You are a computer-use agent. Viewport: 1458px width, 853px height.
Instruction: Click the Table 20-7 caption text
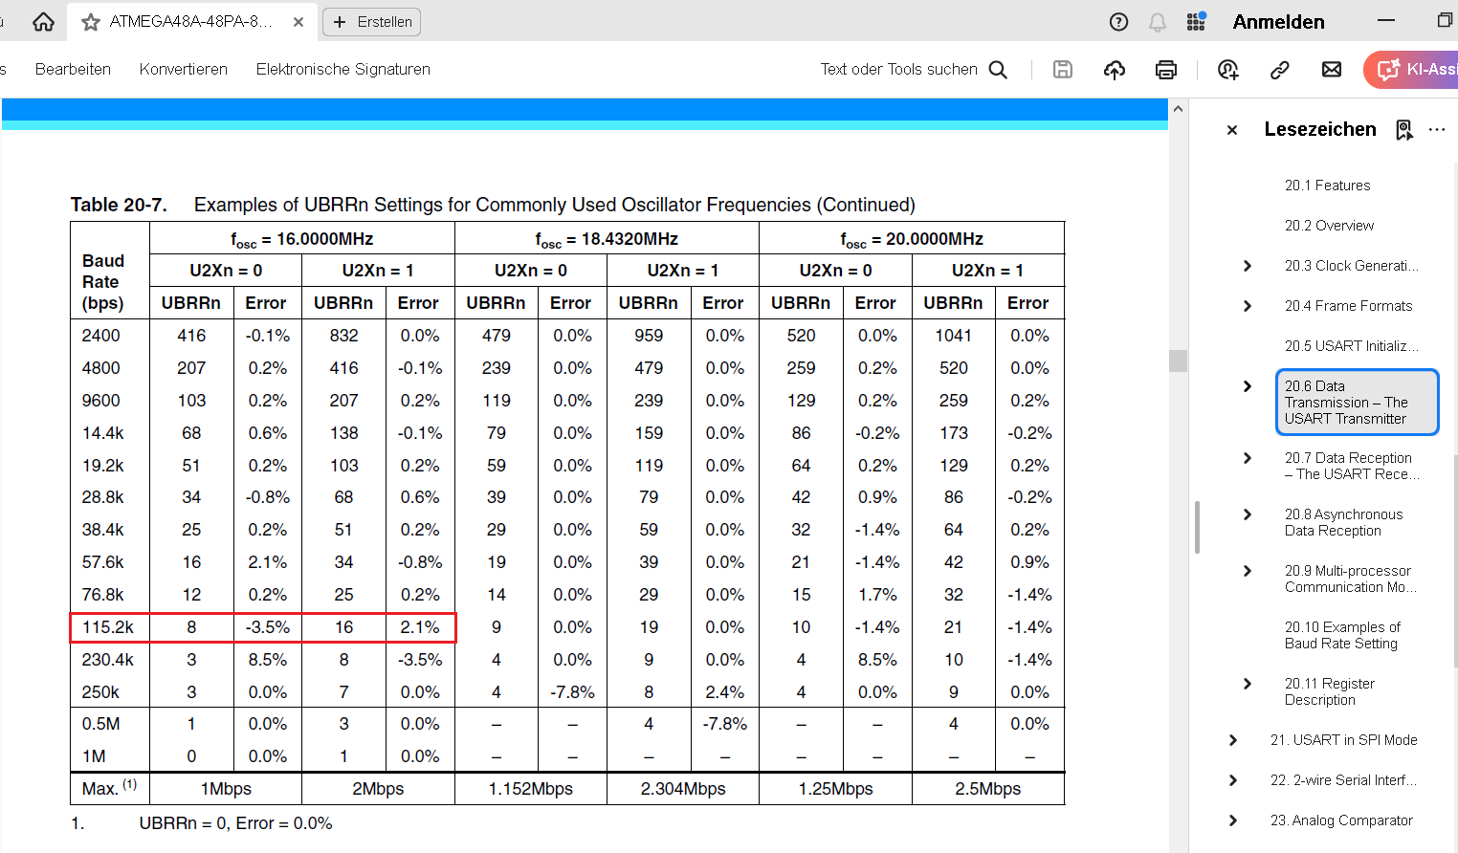(493, 205)
